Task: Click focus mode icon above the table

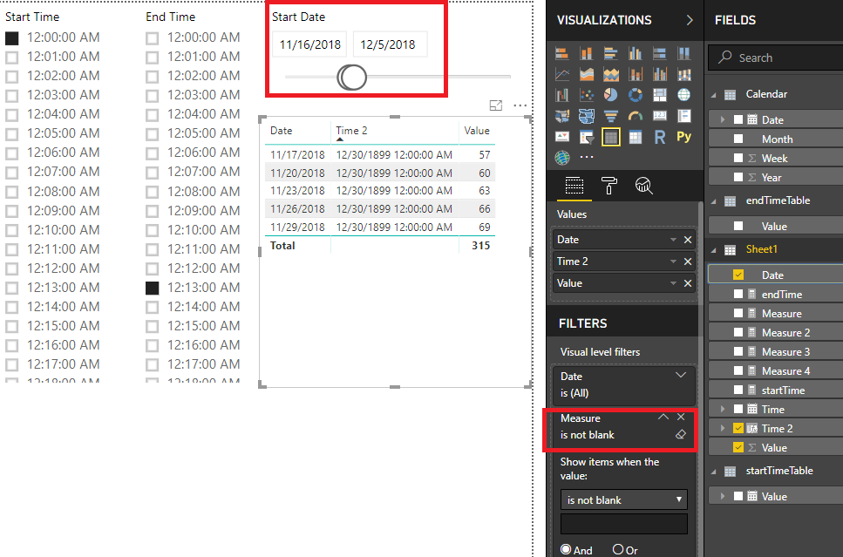Action: 496,105
